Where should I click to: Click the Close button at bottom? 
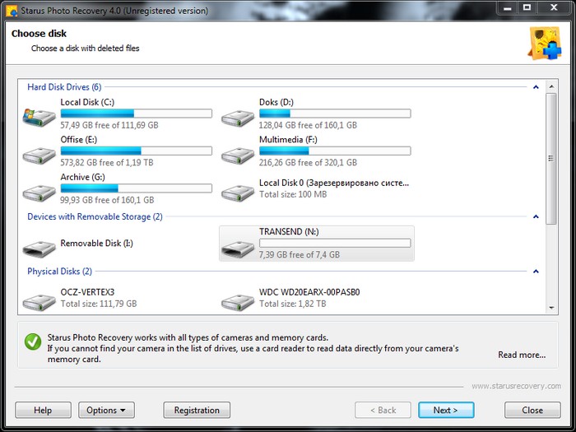(x=532, y=410)
